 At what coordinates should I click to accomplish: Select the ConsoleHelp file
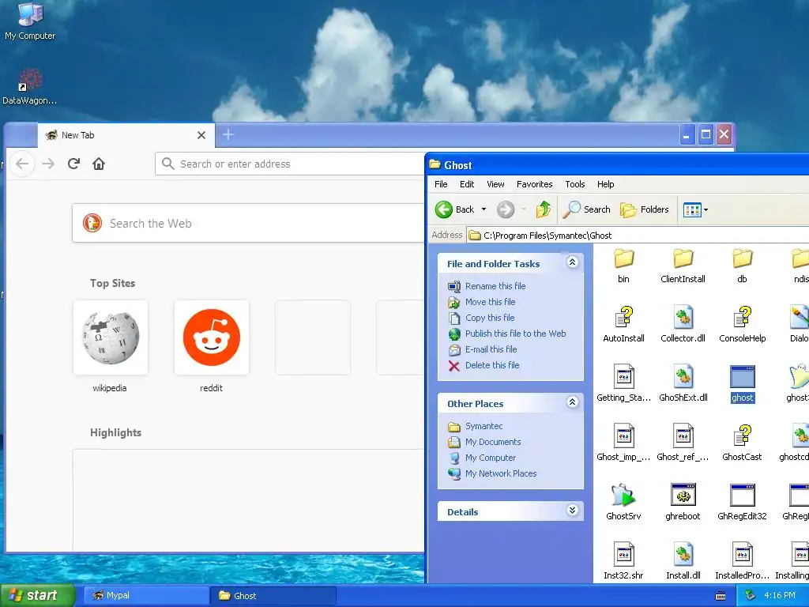(x=743, y=324)
